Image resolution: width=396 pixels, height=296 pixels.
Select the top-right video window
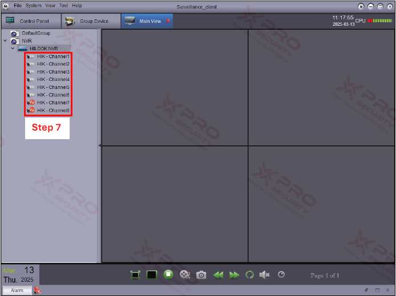click(x=321, y=87)
